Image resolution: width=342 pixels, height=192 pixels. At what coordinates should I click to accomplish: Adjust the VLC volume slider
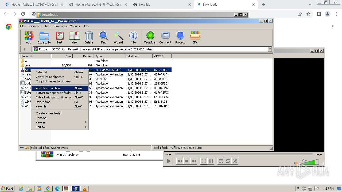(x=309, y=162)
